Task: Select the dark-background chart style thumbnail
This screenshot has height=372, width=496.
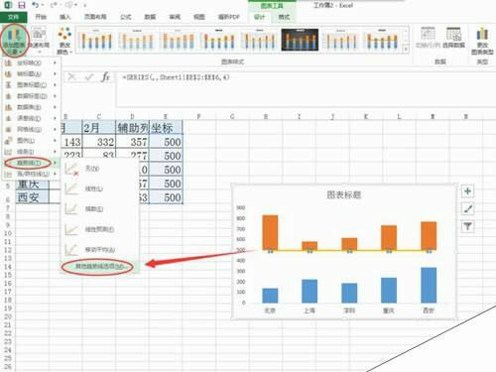Action: pyautogui.click(x=300, y=40)
